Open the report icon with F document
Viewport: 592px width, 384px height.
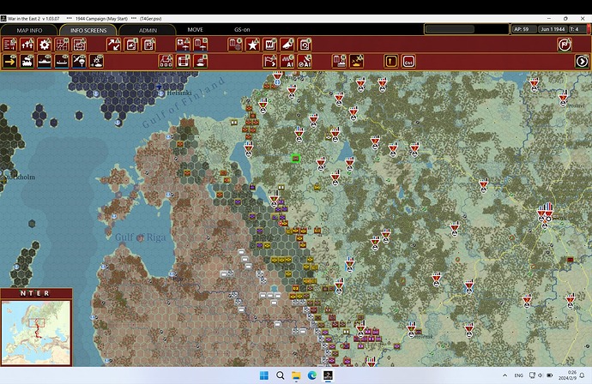tap(148, 45)
